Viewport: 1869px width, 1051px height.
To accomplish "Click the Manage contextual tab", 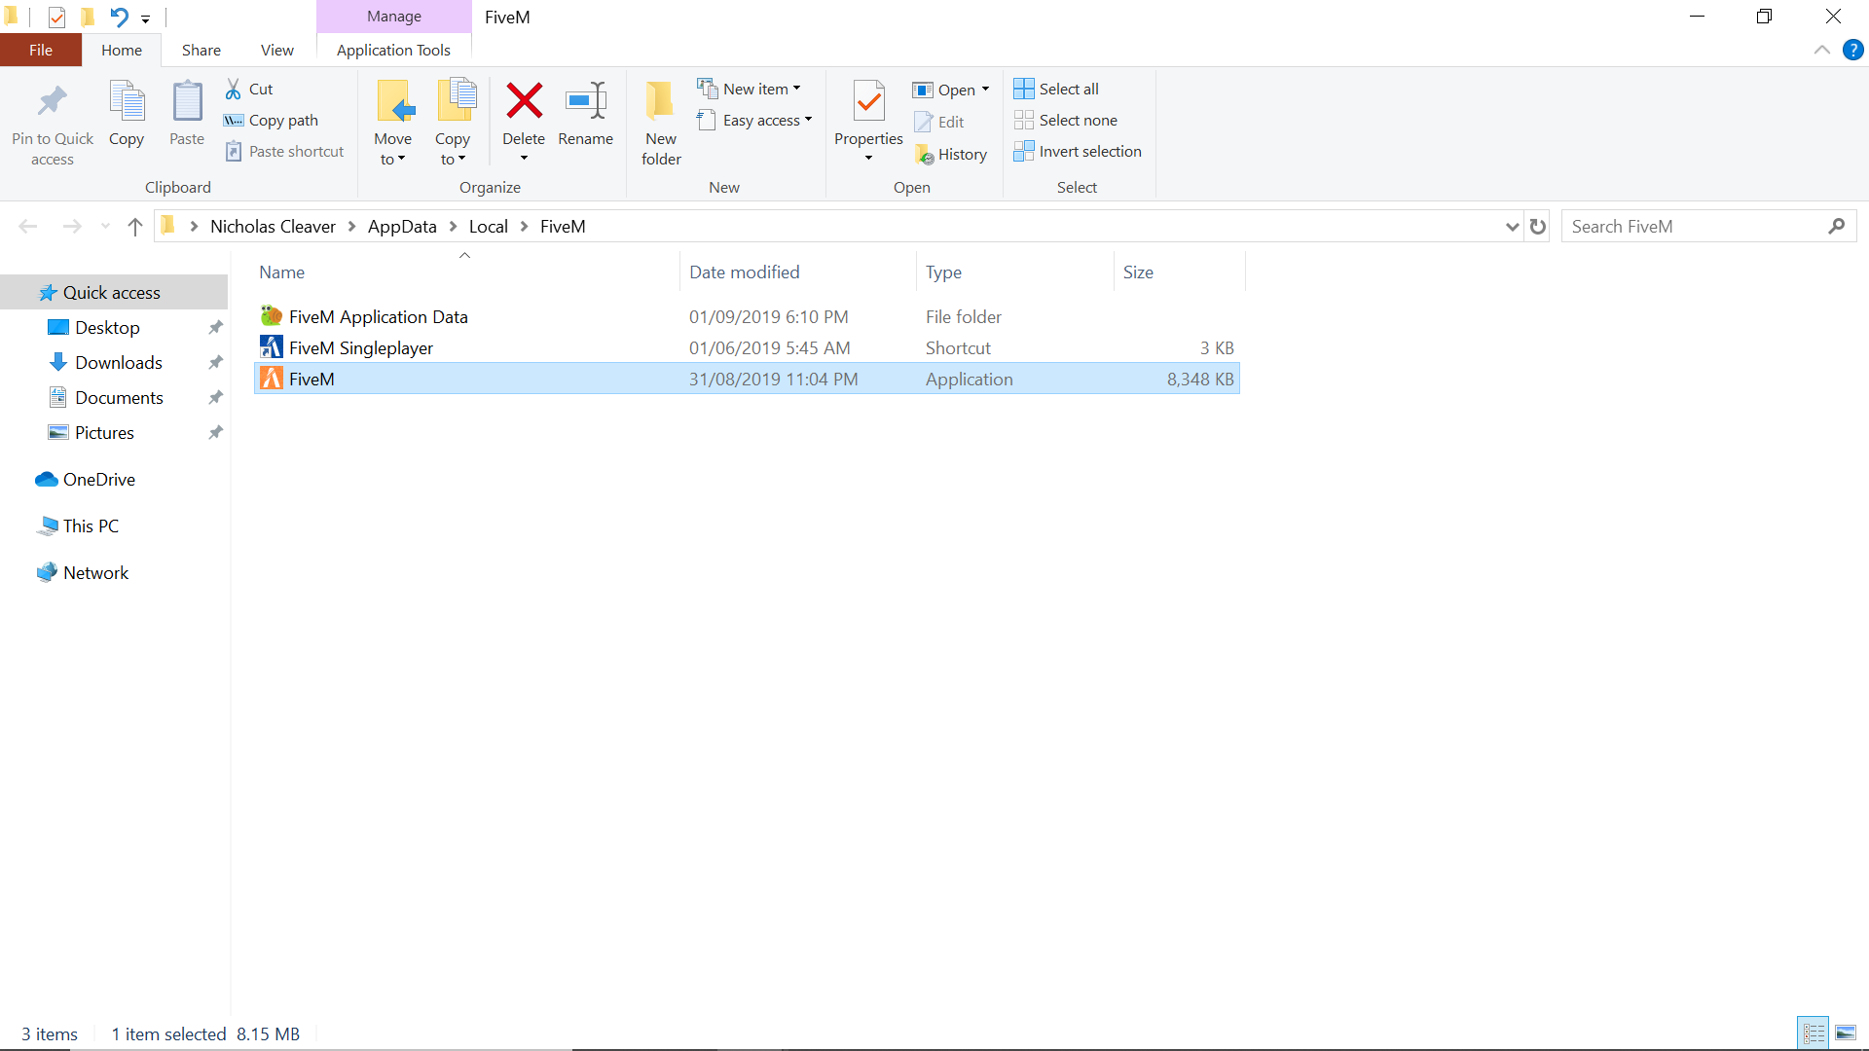I will point(394,17).
